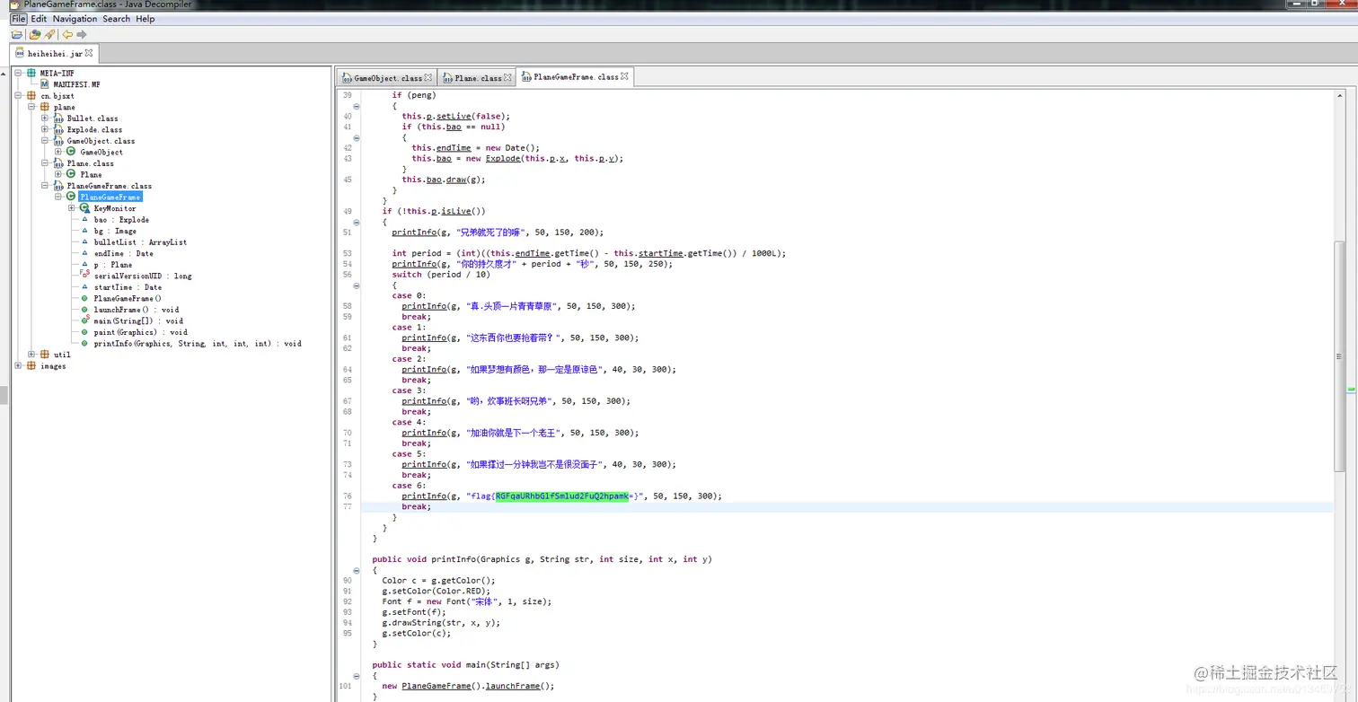1358x702 pixels.
Task: Expand the util package node
Action: (31, 355)
